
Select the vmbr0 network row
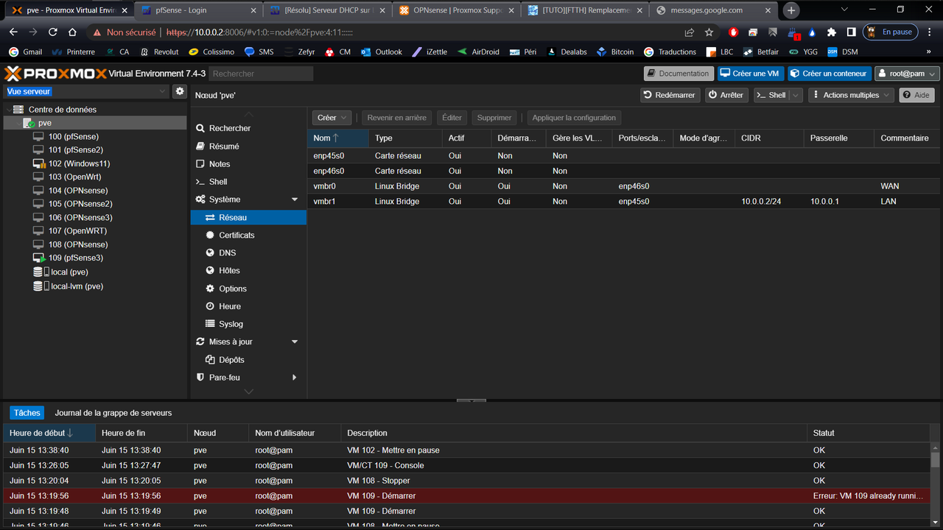click(x=625, y=186)
